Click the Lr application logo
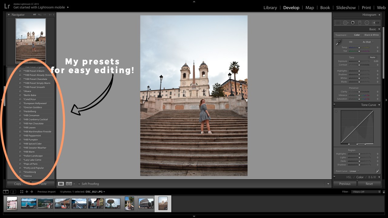Screen dimensions: 388x218 [x=7, y=6]
